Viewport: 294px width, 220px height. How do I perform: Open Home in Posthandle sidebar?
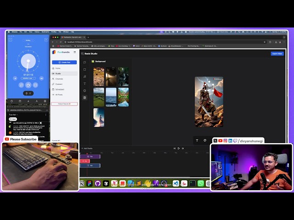click(65, 68)
